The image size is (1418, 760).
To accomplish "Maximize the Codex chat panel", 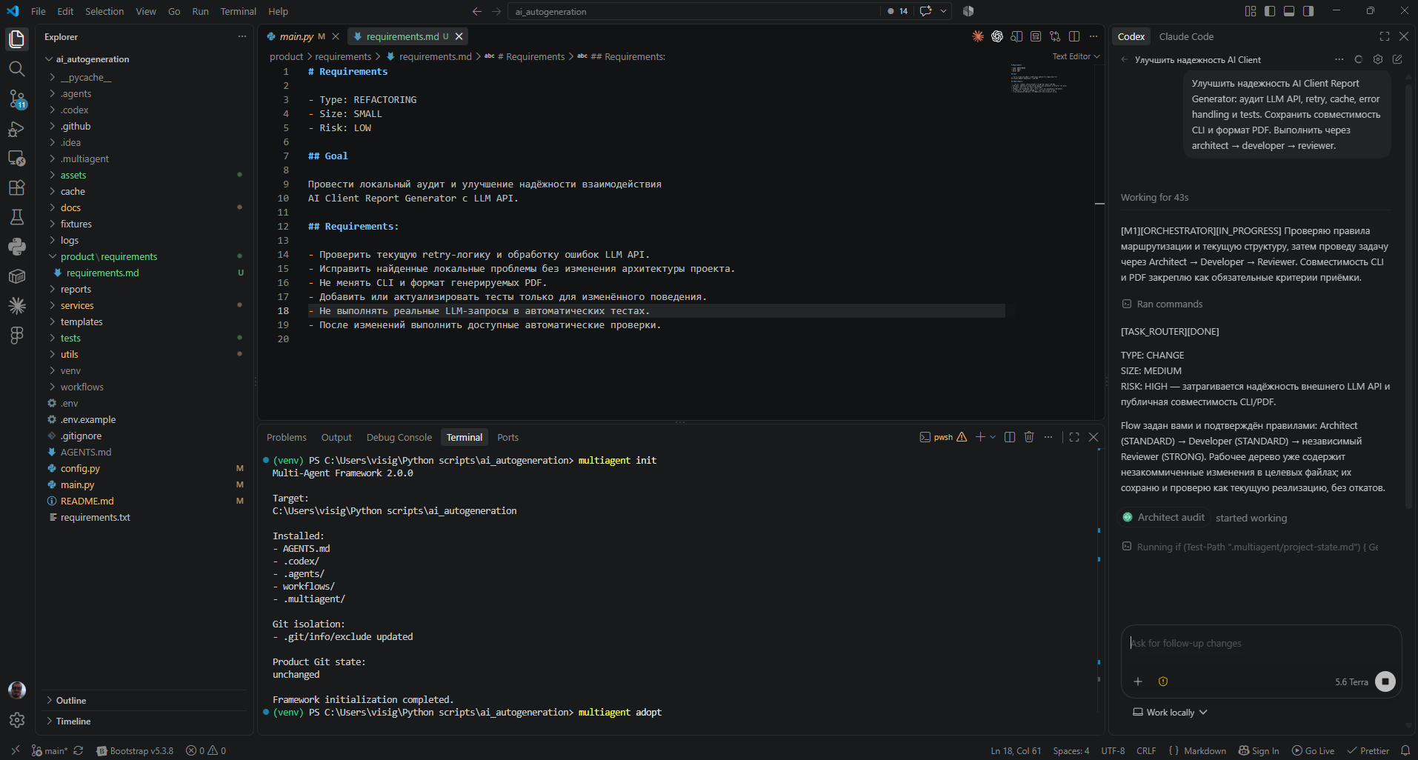I will point(1385,36).
